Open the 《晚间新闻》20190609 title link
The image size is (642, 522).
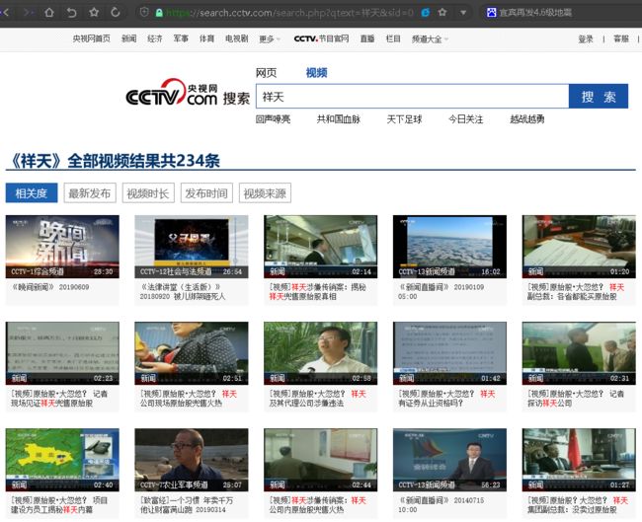coord(50,287)
